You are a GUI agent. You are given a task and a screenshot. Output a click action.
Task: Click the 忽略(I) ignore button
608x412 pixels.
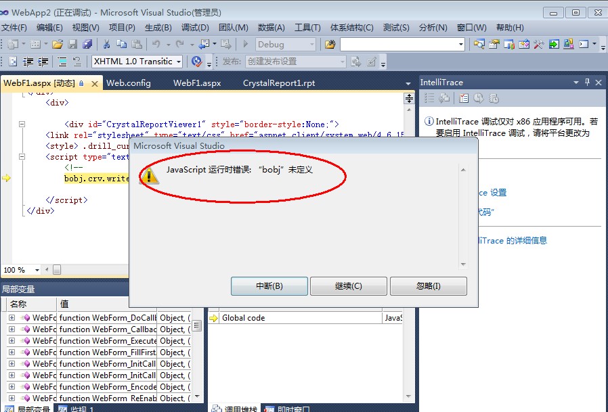429,286
